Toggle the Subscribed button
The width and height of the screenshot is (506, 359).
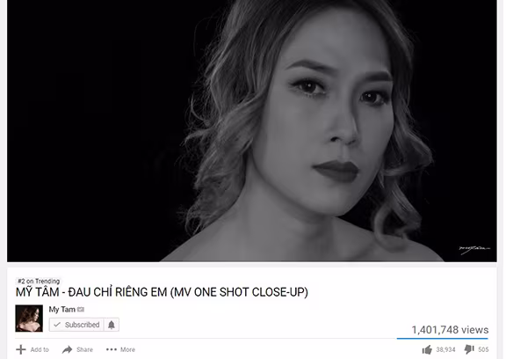pos(76,325)
